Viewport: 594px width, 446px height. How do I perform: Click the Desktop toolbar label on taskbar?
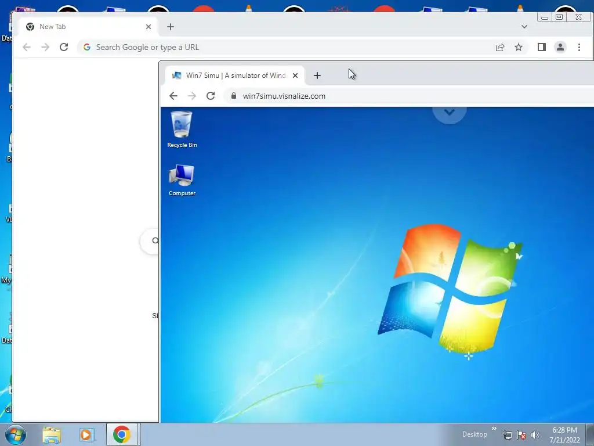click(475, 434)
